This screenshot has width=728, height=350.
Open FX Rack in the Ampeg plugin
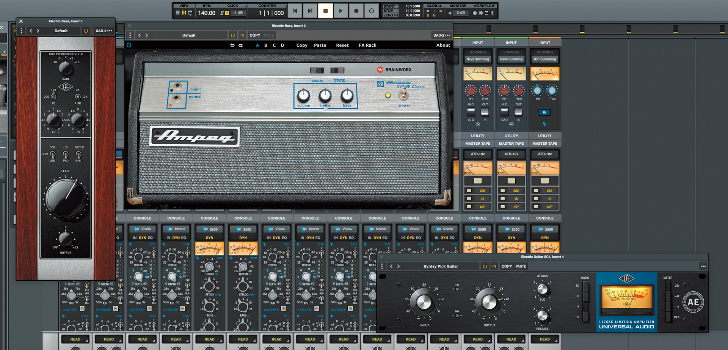coord(367,45)
